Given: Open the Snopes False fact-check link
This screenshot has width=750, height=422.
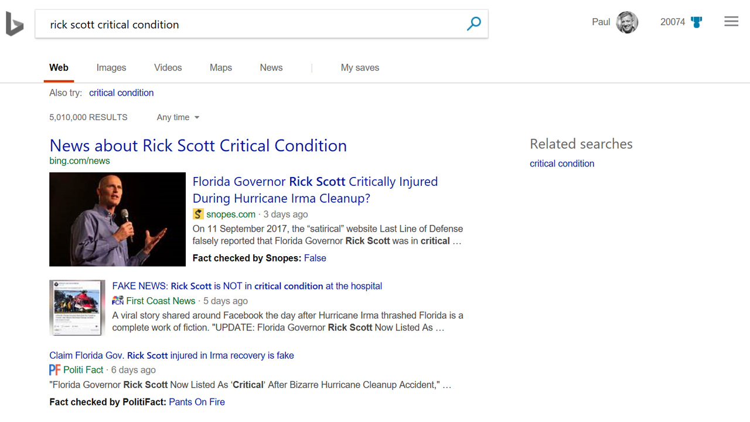Looking at the screenshot, I should click(315, 258).
